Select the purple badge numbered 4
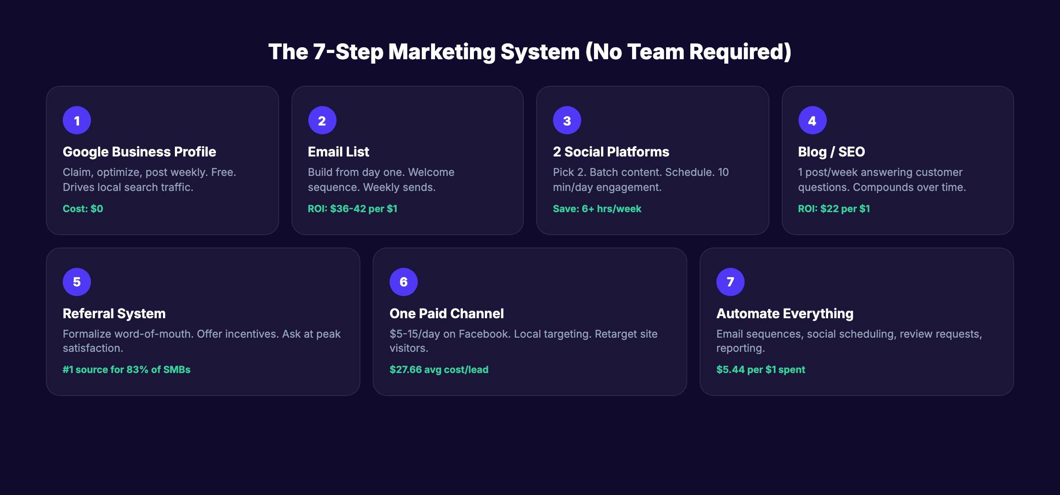The image size is (1060, 495). (812, 119)
